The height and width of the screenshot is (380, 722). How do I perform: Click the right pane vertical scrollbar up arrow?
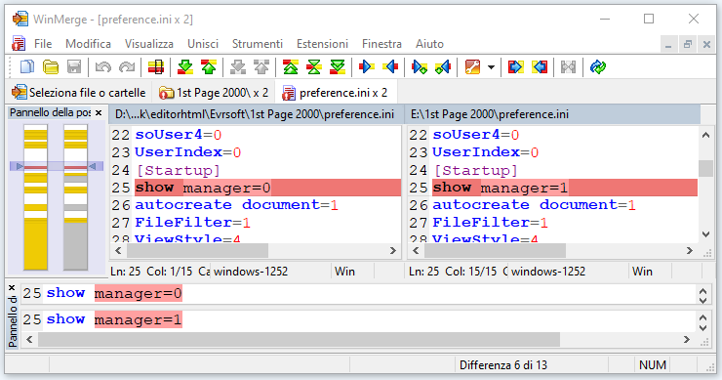pyautogui.click(x=705, y=135)
